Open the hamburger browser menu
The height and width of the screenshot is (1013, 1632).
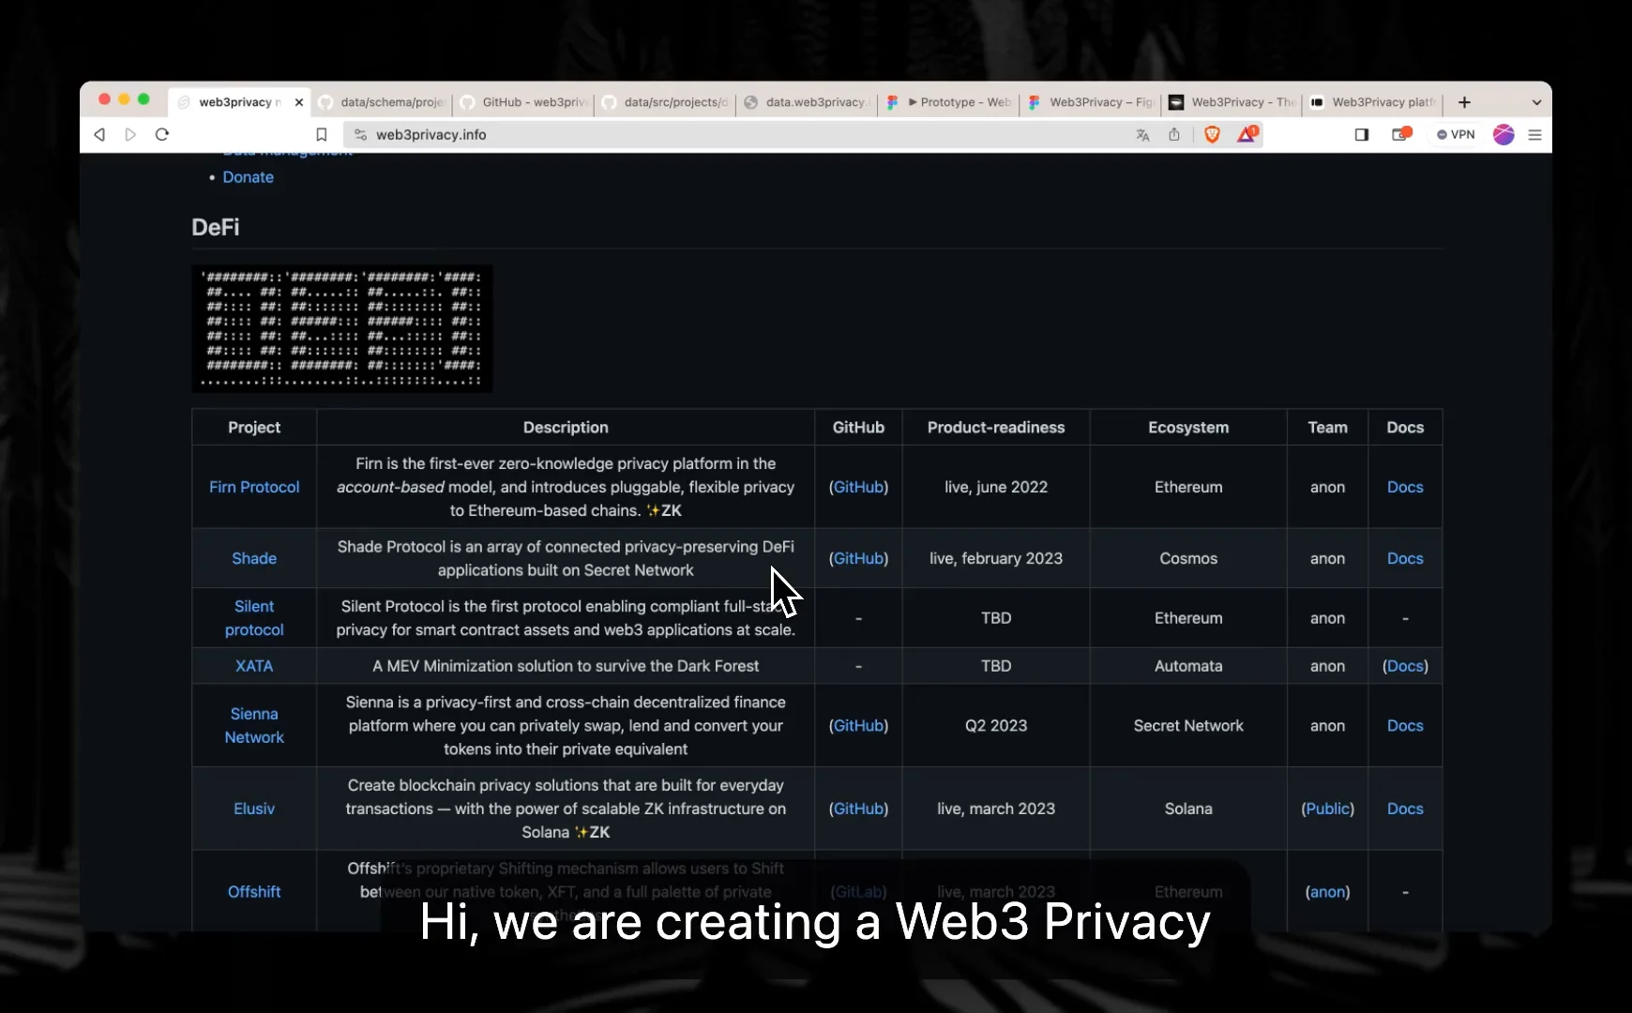point(1536,134)
